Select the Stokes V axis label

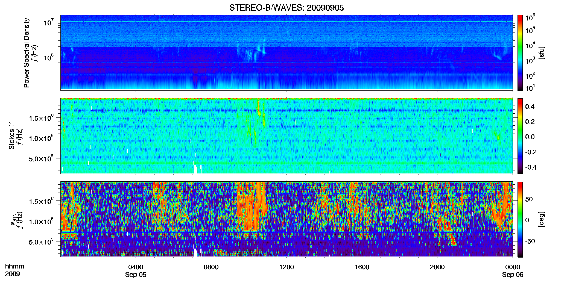coord(11,136)
